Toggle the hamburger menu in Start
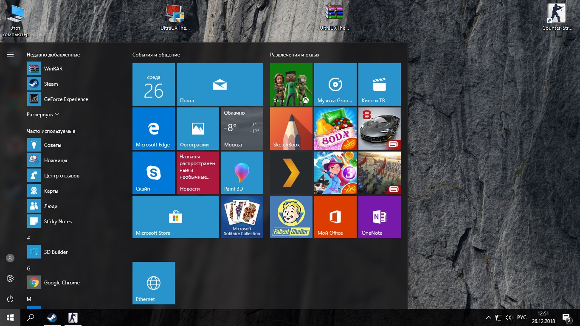 10,54
